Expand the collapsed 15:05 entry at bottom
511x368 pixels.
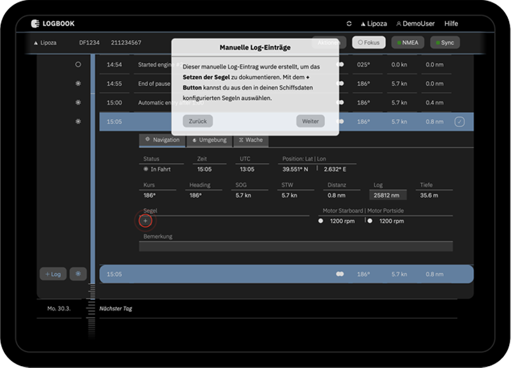pyautogui.click(x=286, y=274)
